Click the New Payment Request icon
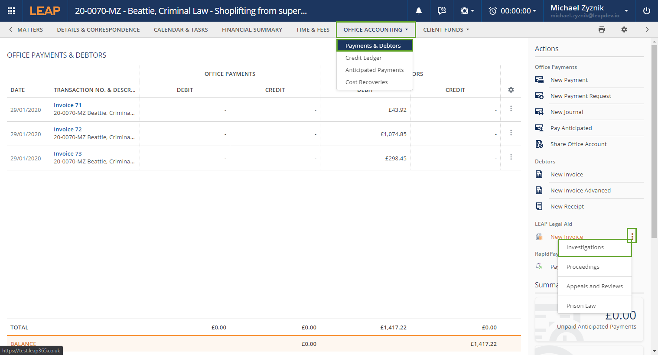The height and width of the screenshot is (355, 658). click(x=539, y=96)
